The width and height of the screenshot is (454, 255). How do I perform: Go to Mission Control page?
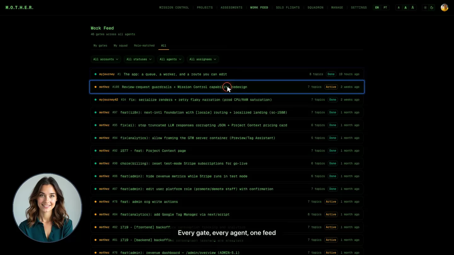[174, 8]
